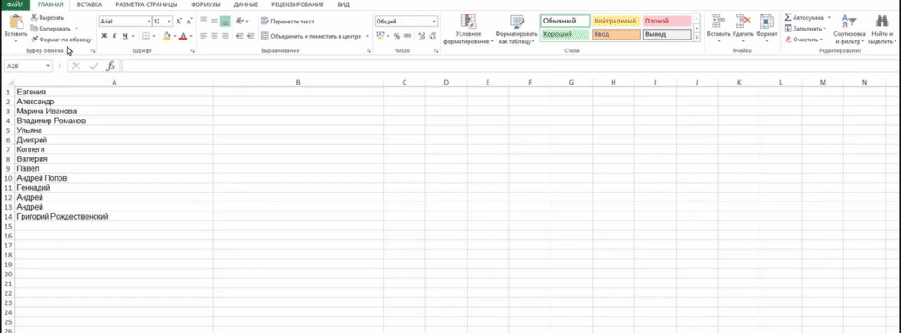The width and height of the screenshot is (901, 333).
Task: Open Sort and Filter (Сортировка и фильтр)
Action: coord(850,30)
